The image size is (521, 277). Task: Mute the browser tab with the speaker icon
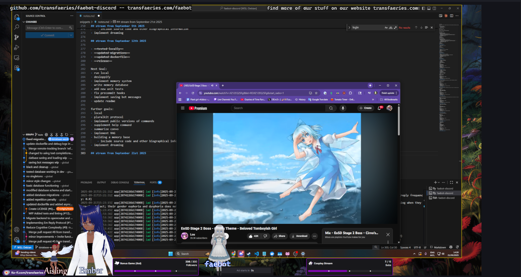click(x=212, y=86)
